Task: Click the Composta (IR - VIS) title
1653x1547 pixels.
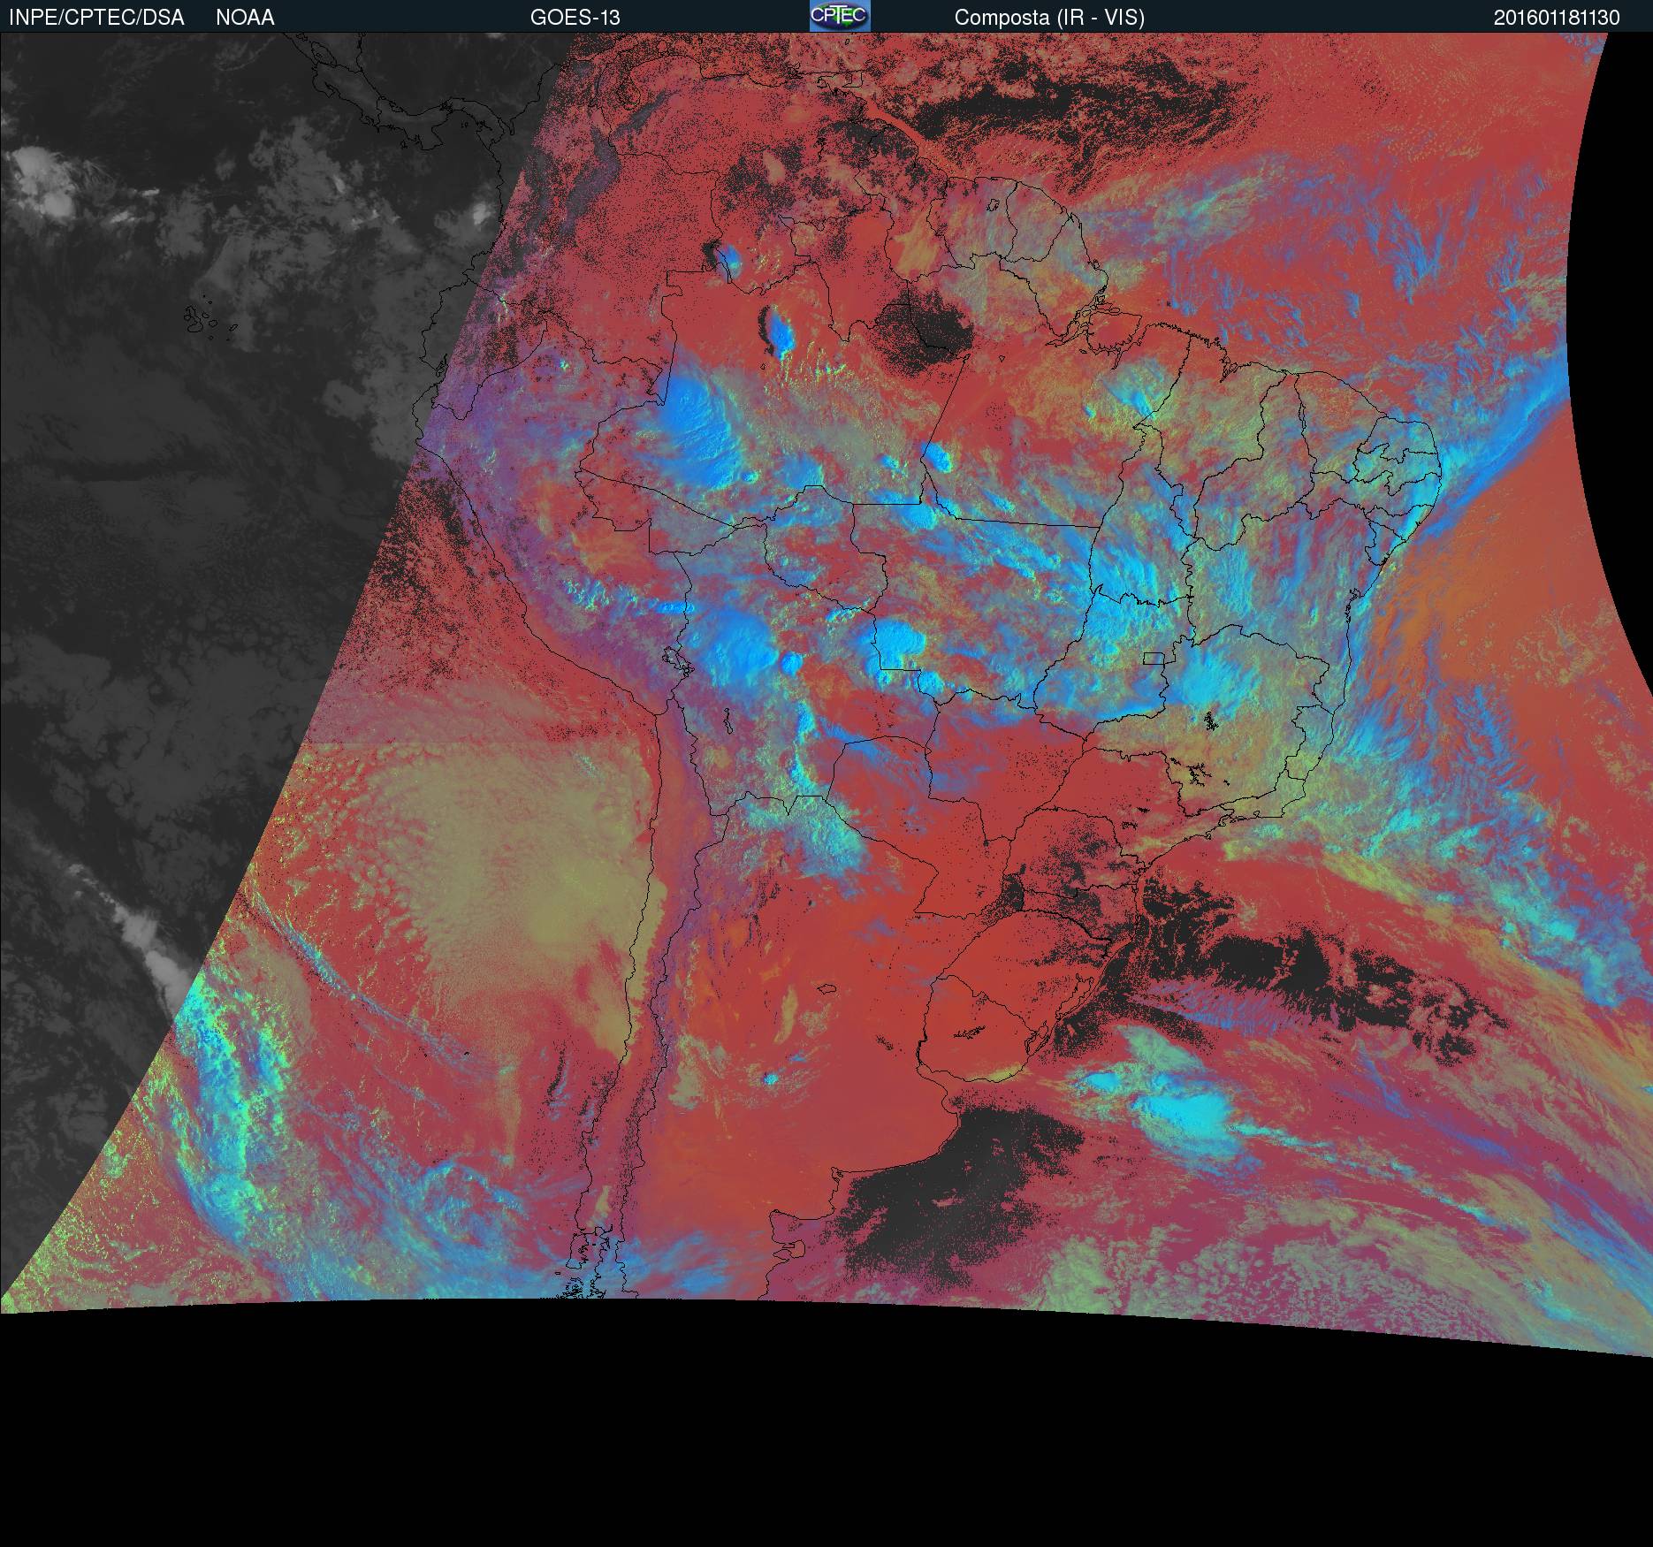Action: [x=1049, y=18]
